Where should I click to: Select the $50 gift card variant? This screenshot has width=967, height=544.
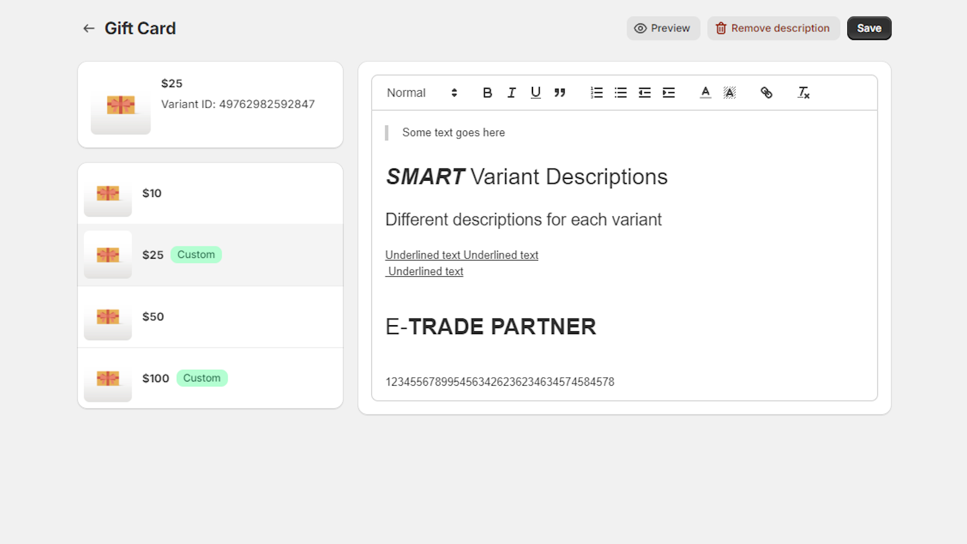tap(210, 316)
